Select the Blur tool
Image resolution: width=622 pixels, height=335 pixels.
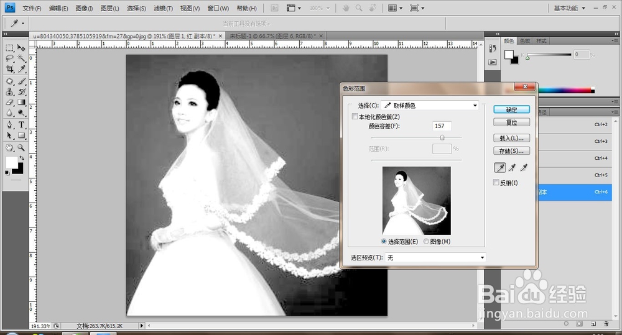[9, 113]
